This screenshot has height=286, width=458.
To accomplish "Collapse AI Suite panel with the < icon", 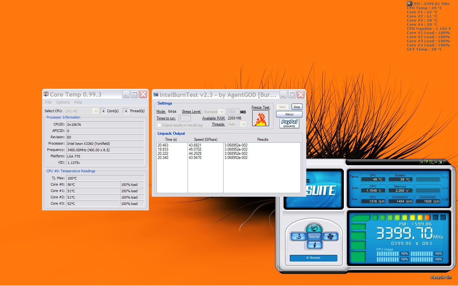I will pyautogui.click(x=422, y=162).
